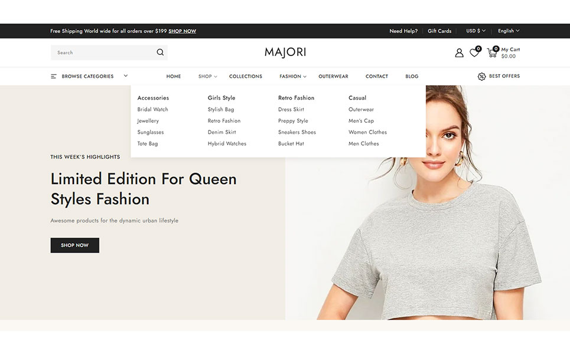Click the Browse Categories hamburger icon

click(54, 76)
